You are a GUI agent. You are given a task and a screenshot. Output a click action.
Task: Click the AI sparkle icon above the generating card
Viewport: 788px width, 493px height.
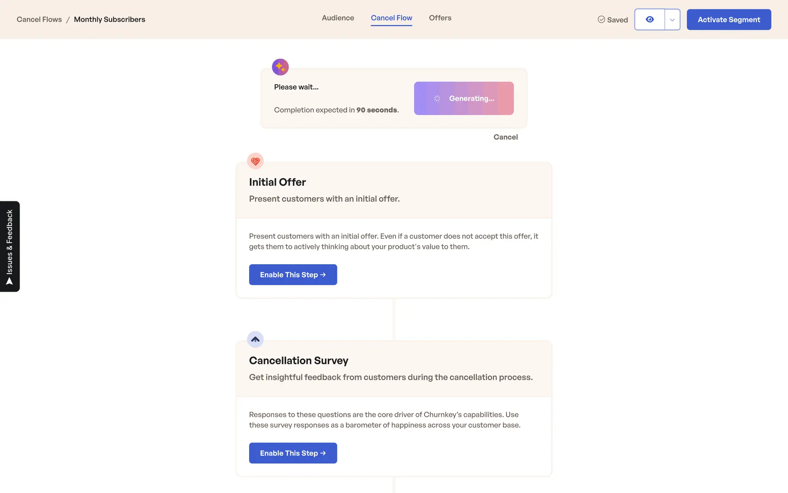(x=280, y=67)
